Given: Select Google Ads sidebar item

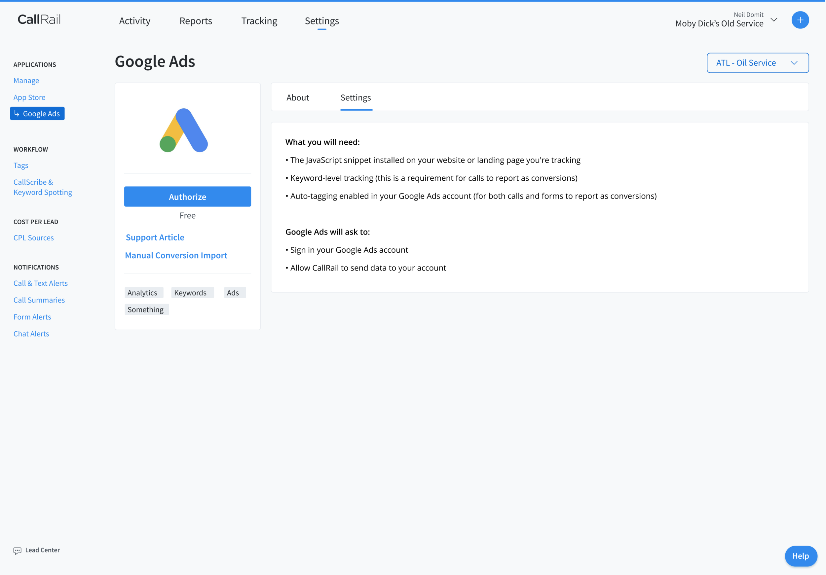Looking at the screenshot, I should pyautogui.click(x=37, y=114).
